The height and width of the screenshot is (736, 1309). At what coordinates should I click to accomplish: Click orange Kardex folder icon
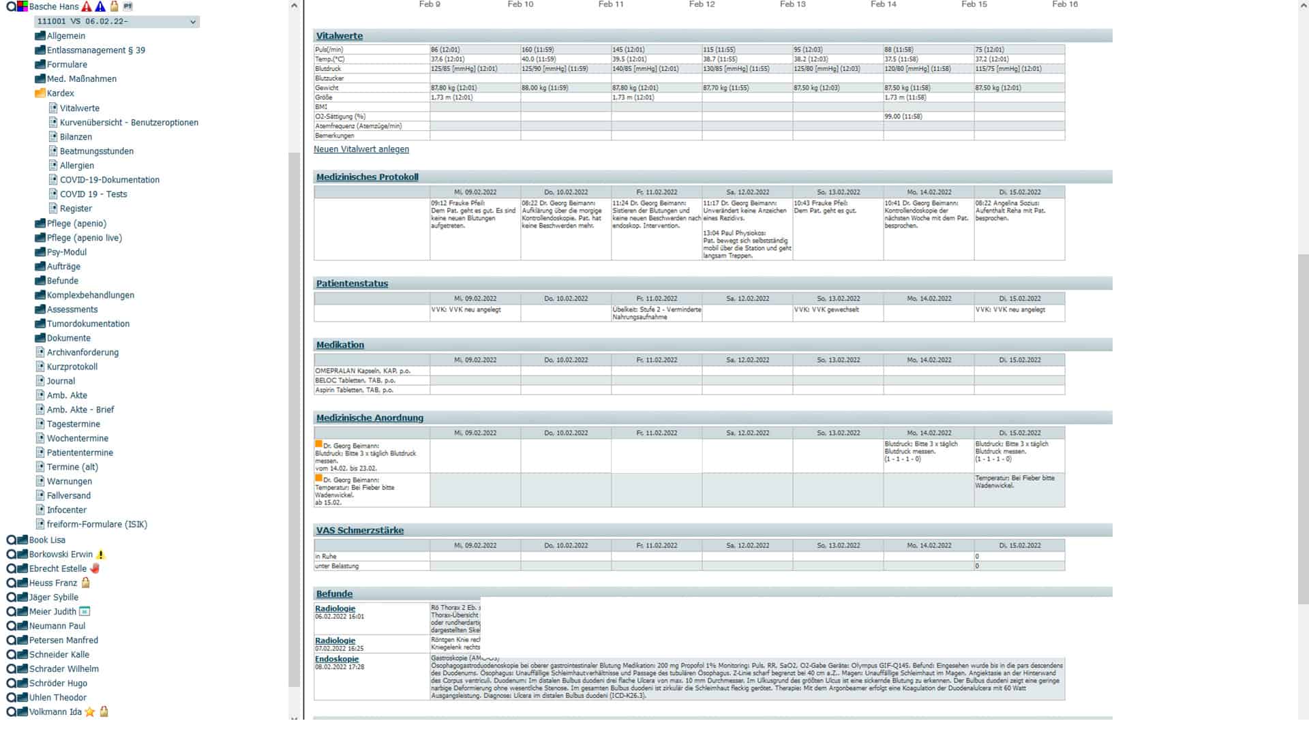[x=40, y=93]
